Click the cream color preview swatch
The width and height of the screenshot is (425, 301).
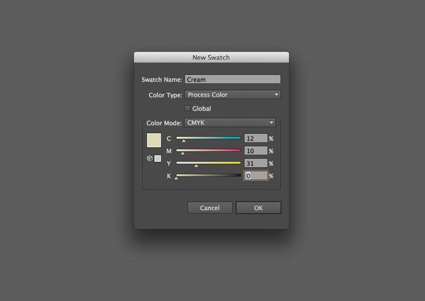154,140
